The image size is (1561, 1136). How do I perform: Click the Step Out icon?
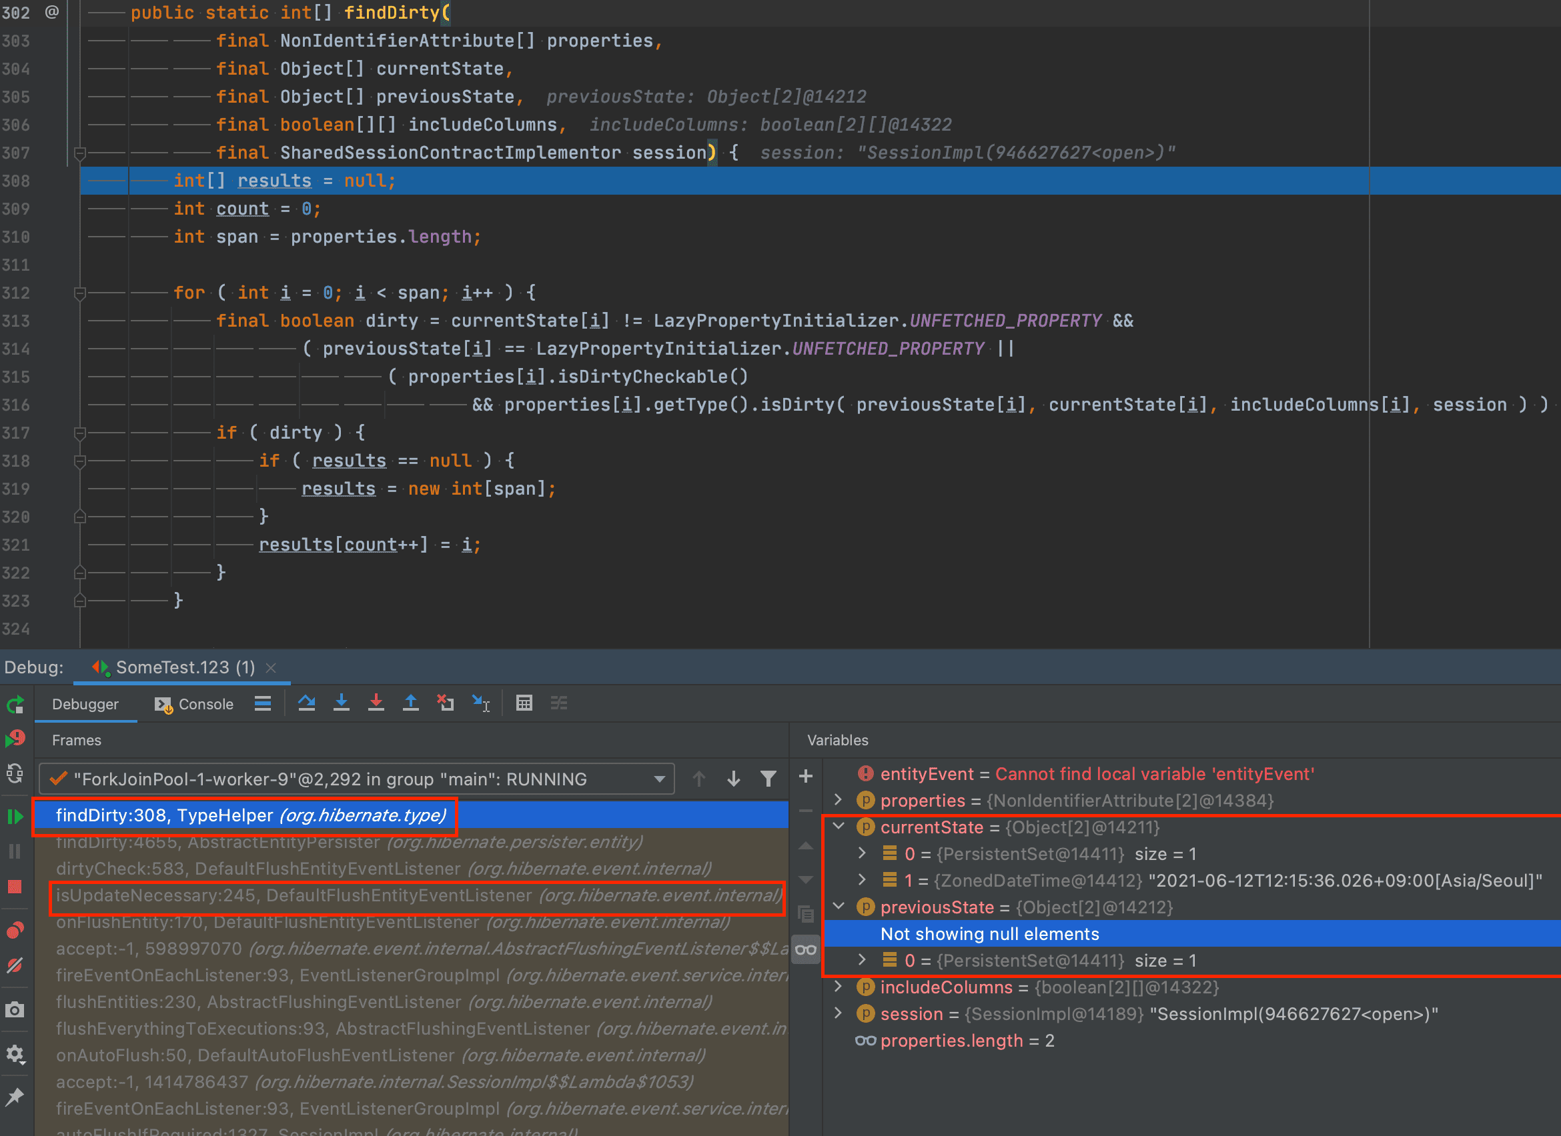pos(411,703)
